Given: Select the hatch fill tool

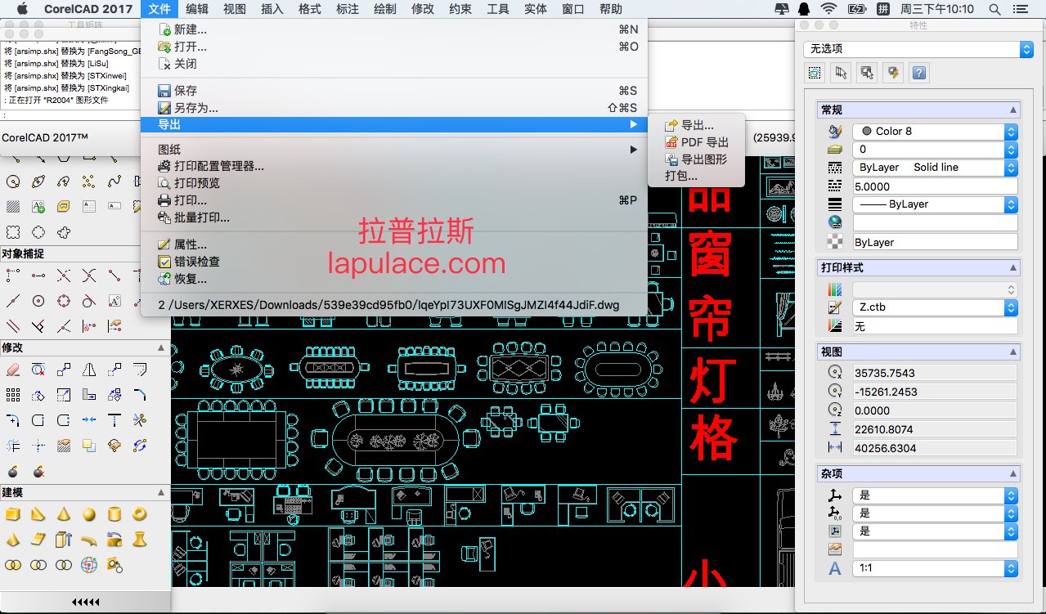Looking at the screenshot, I should 13,206.
